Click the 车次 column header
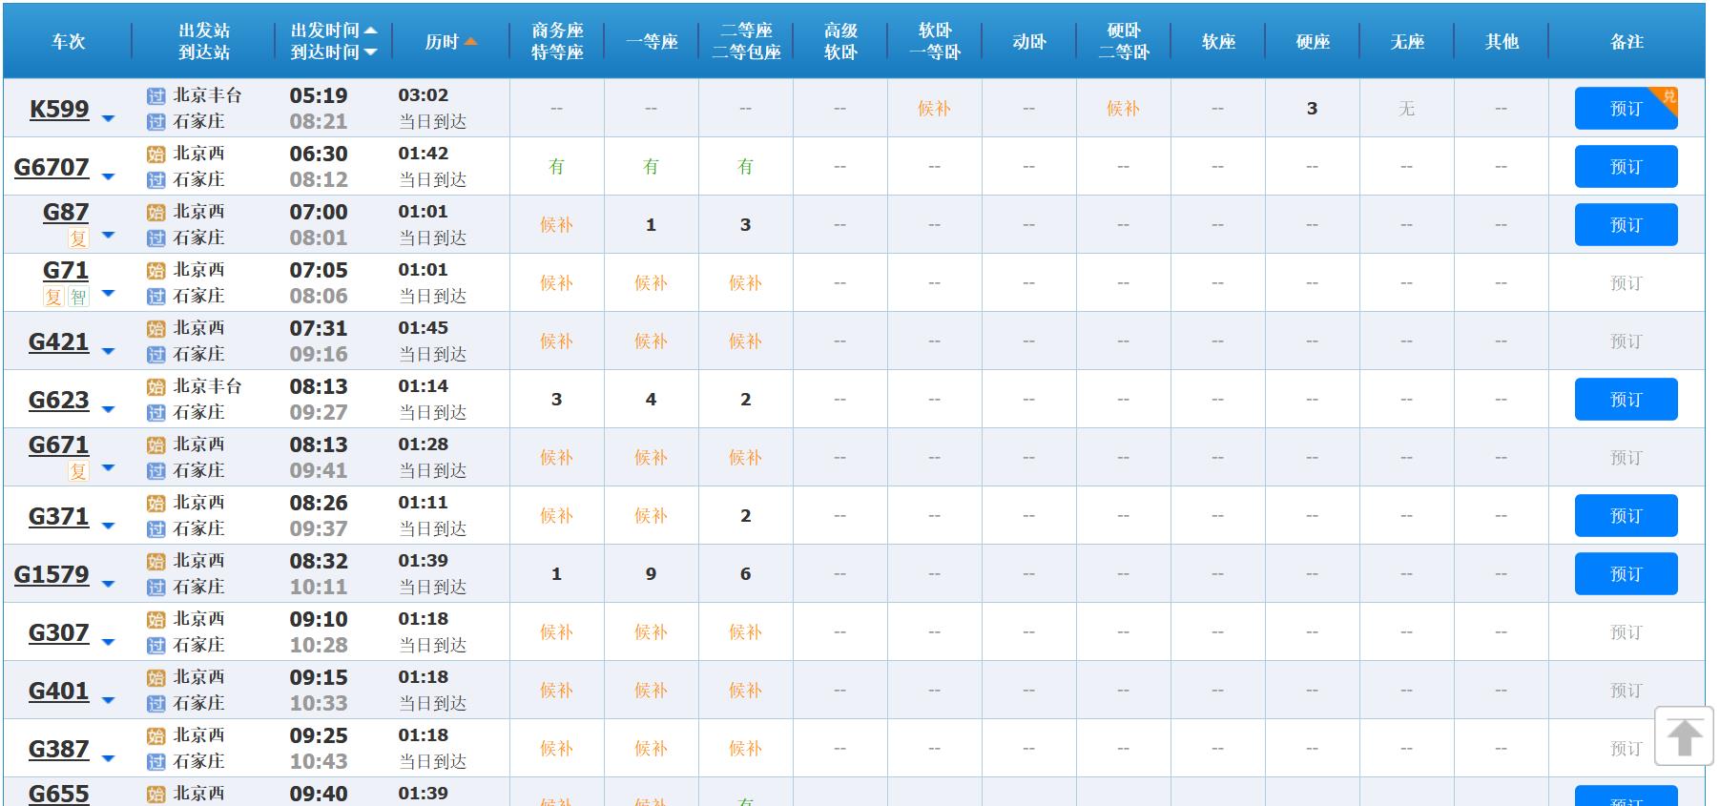This screenshot has height=806, width=1720. [x=68, y=42]
